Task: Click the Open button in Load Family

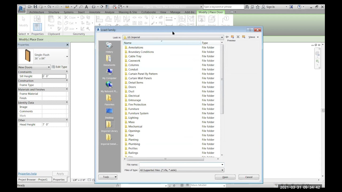Action: [225, 177]
